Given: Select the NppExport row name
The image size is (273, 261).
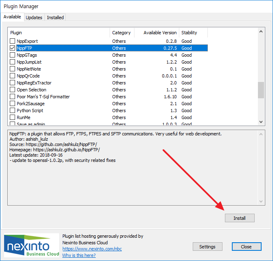Looking at the screenshot, I should 27,41.
